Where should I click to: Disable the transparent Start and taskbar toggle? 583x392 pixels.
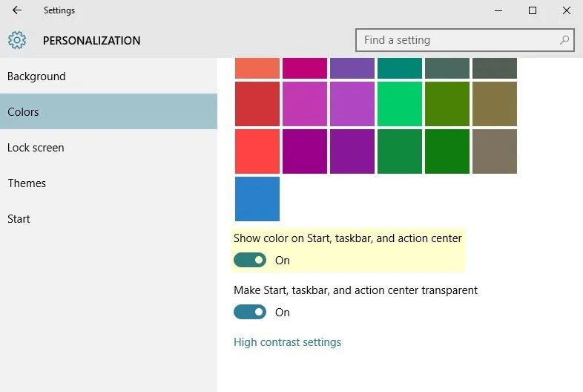click(250, 312)
